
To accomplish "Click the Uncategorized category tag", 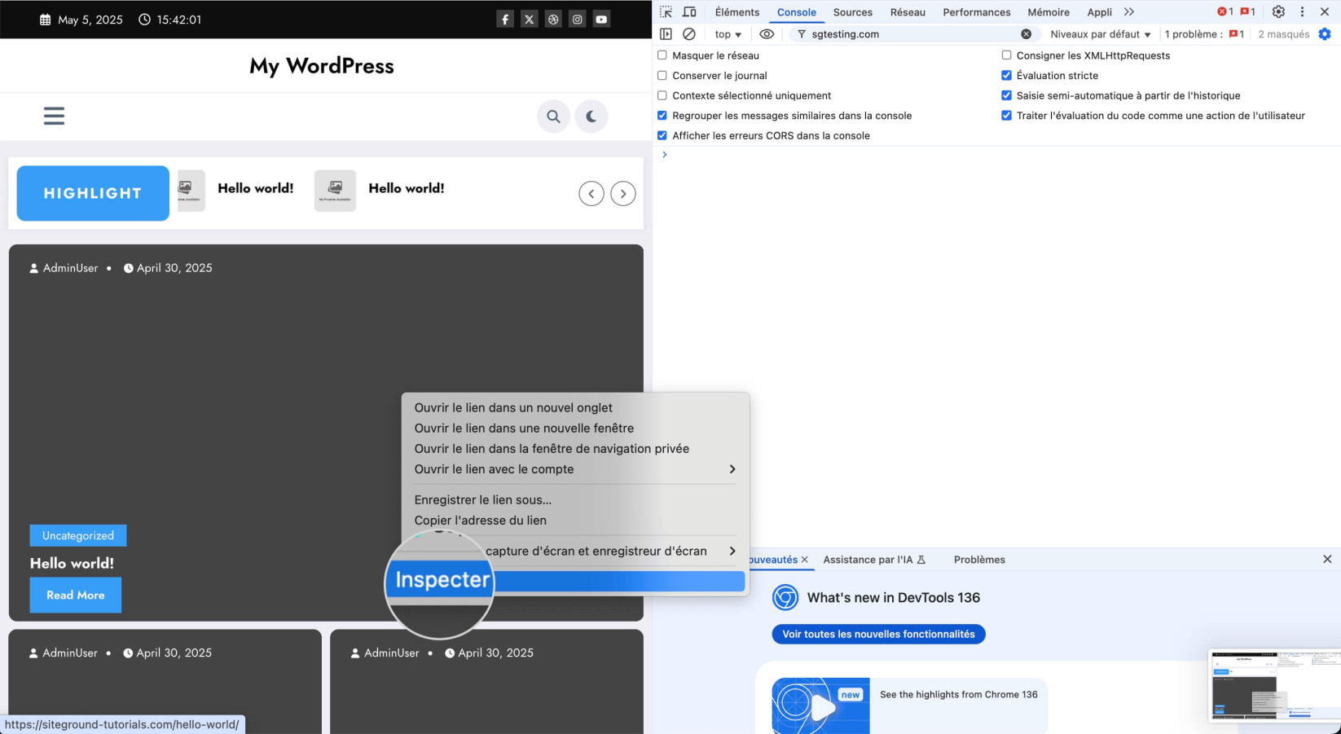I will [x=78, y=535].
